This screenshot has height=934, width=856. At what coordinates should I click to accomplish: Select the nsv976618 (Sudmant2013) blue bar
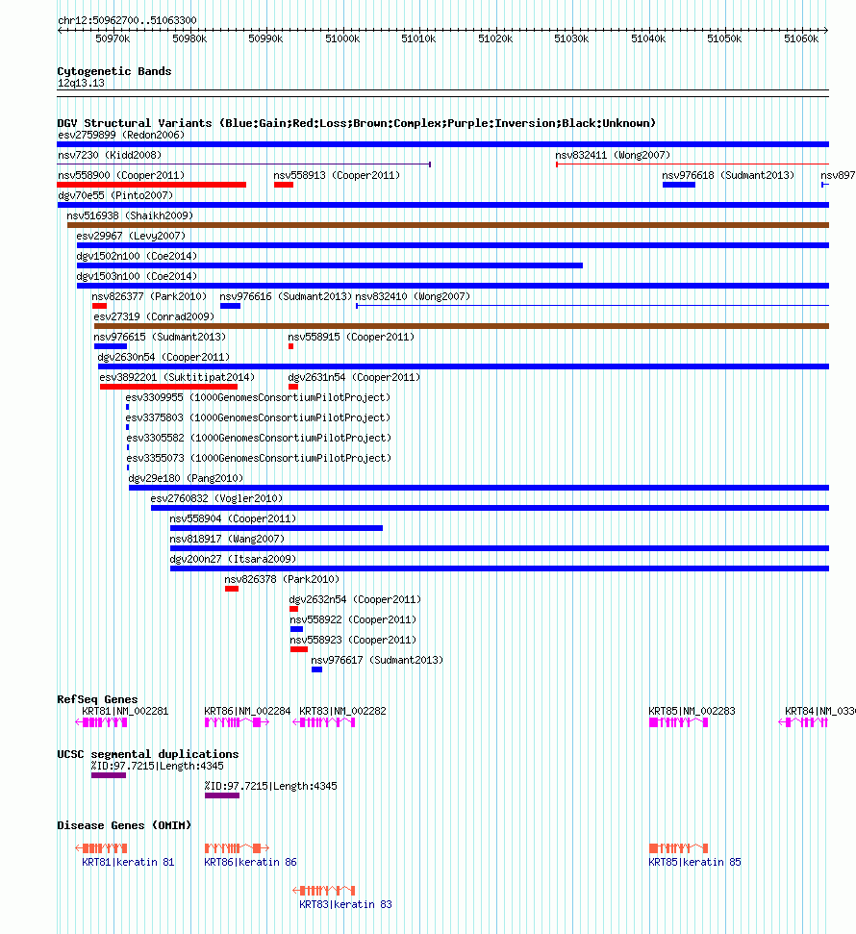678,185
